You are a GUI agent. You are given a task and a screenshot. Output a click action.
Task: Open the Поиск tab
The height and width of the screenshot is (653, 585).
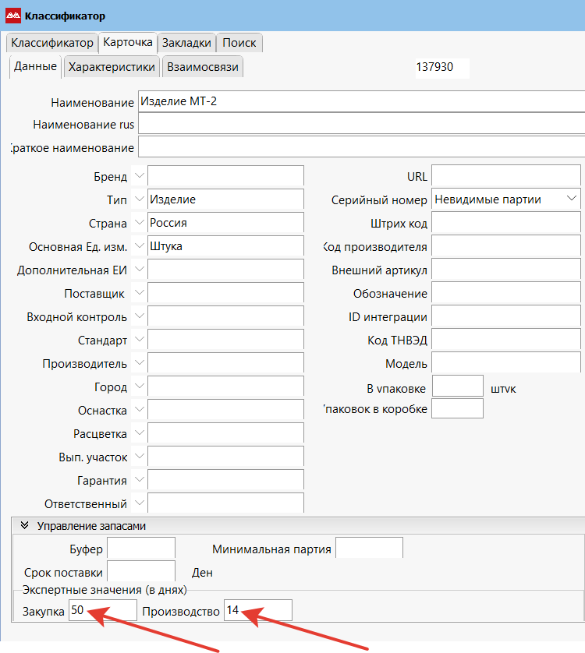pos(239,43)
